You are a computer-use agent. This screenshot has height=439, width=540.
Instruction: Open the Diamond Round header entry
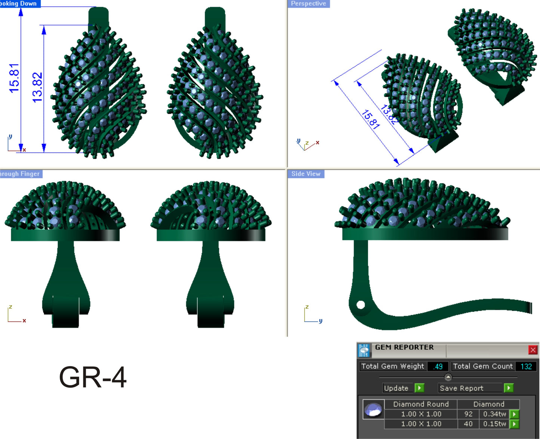click(x=421, y=404)
